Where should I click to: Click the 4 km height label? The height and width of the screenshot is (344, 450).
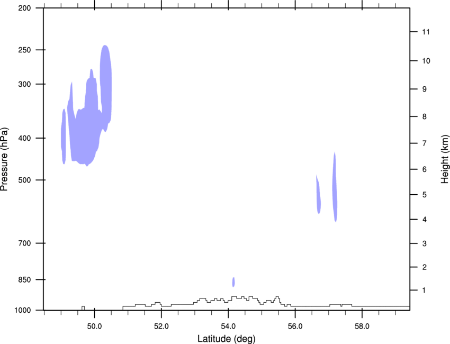[425, 220]
